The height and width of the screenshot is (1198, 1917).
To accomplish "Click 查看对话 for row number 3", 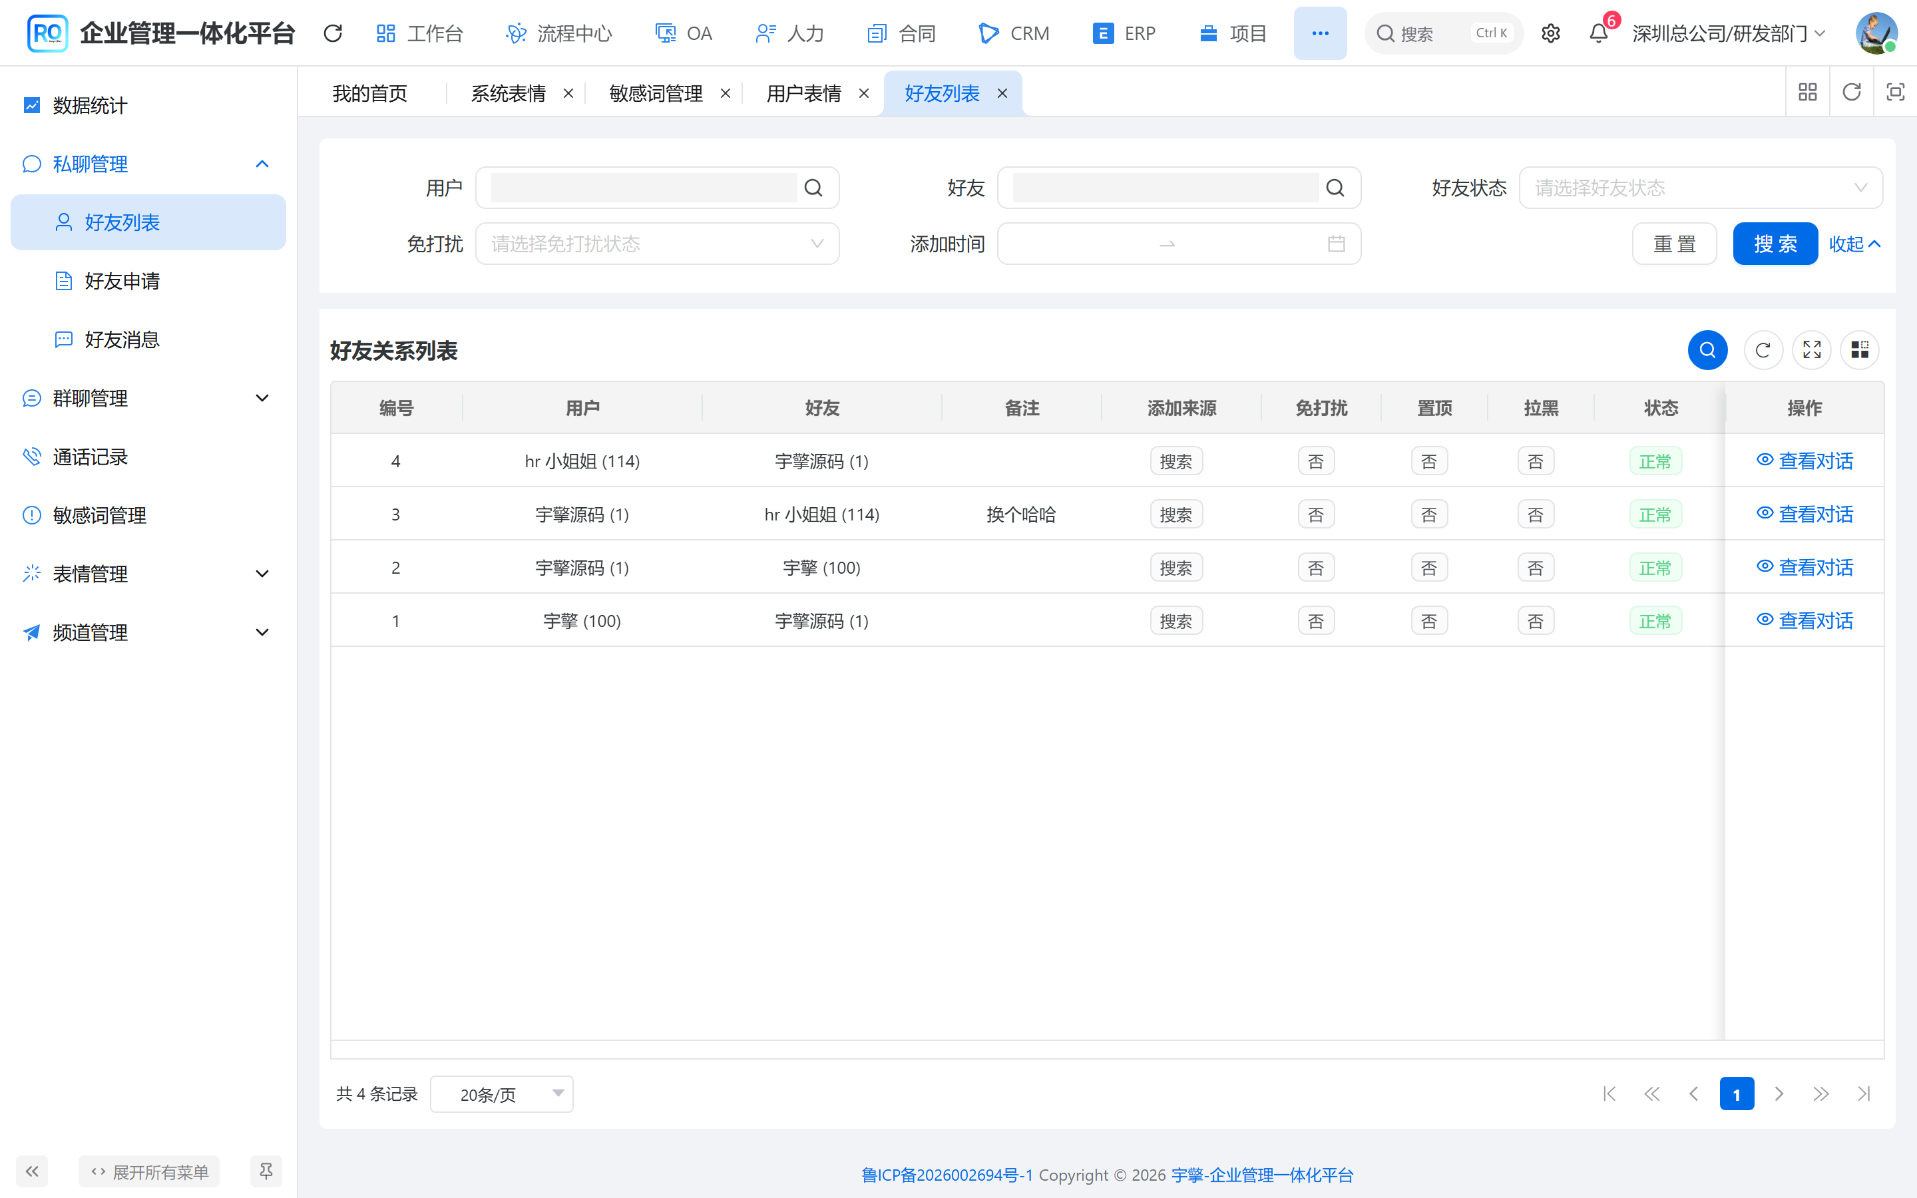I will pos(1805,514).
